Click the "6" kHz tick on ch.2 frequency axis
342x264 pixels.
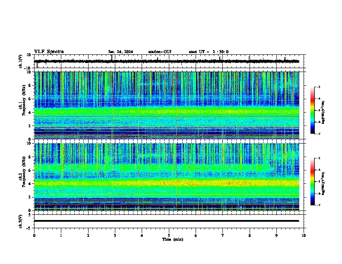click(30, 170)
